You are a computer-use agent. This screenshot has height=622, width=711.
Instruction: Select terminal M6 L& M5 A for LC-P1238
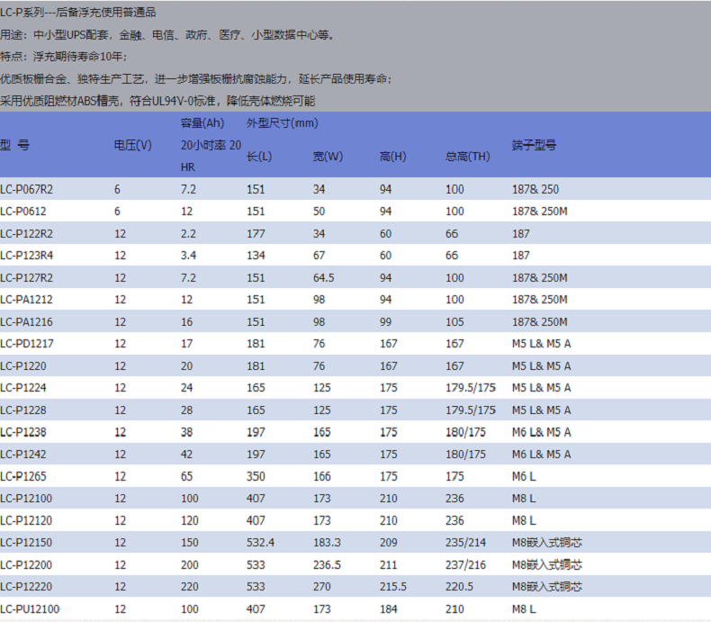pyautogui.click(x=542, y=432)
